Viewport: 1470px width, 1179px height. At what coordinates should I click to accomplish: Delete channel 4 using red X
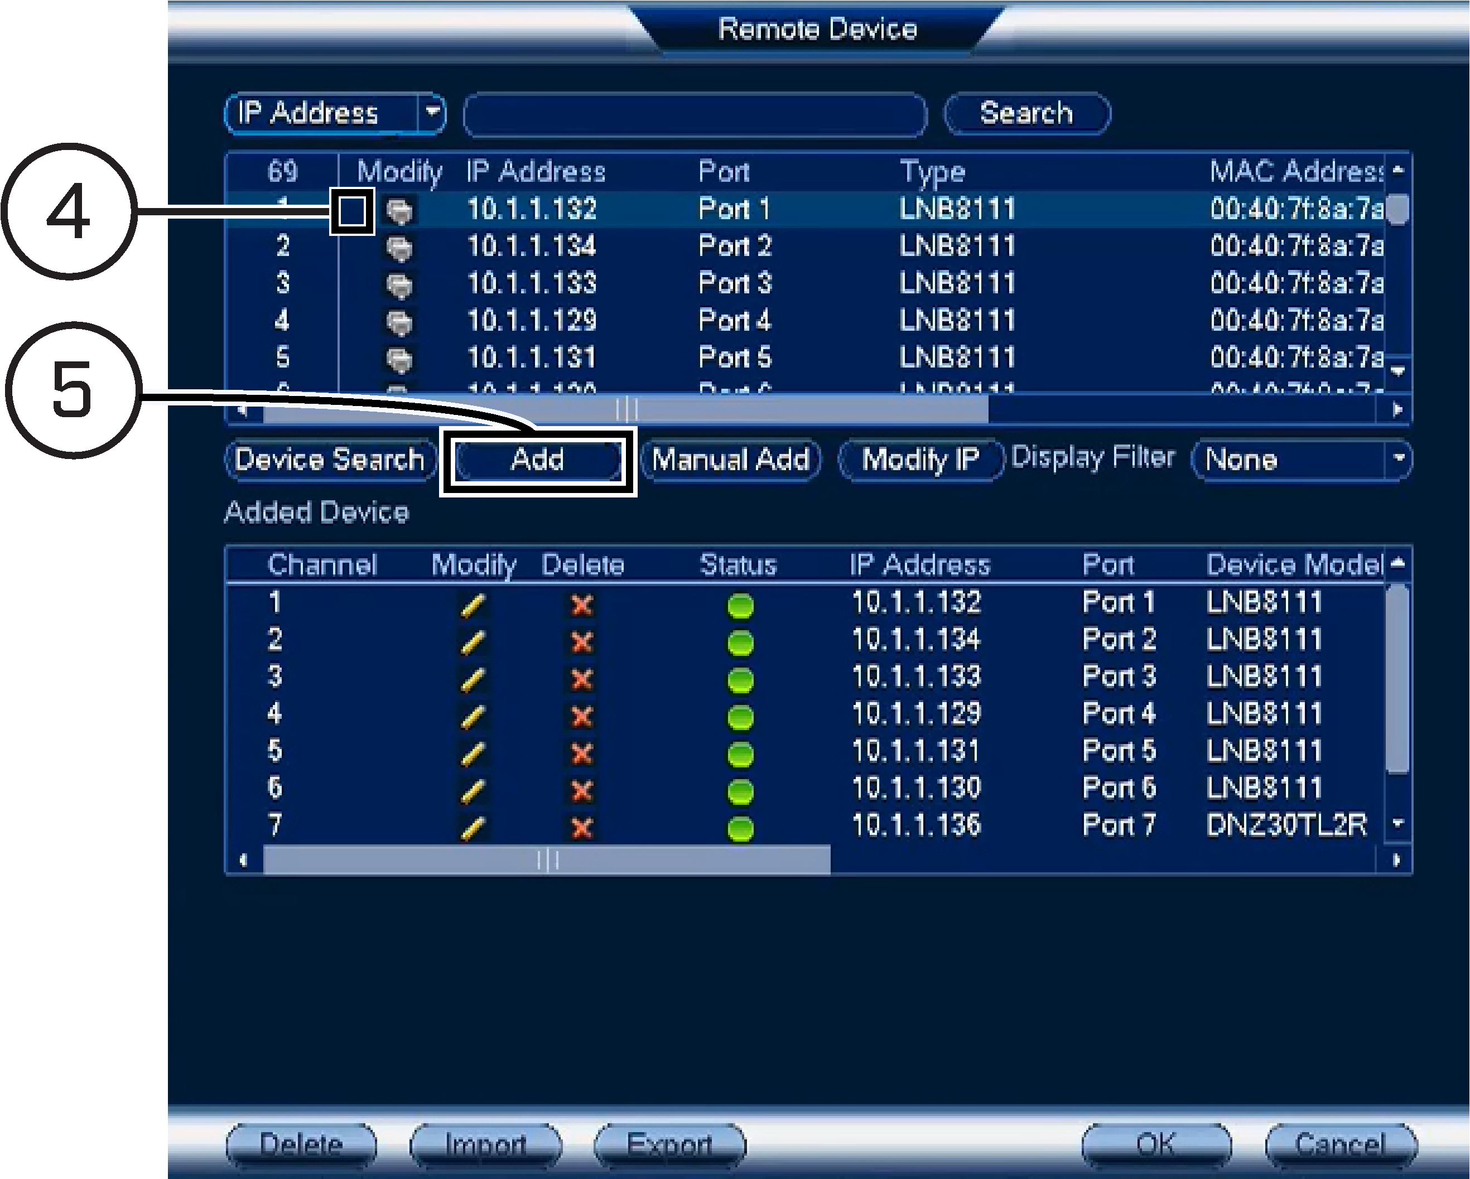[x=582, y=717]
